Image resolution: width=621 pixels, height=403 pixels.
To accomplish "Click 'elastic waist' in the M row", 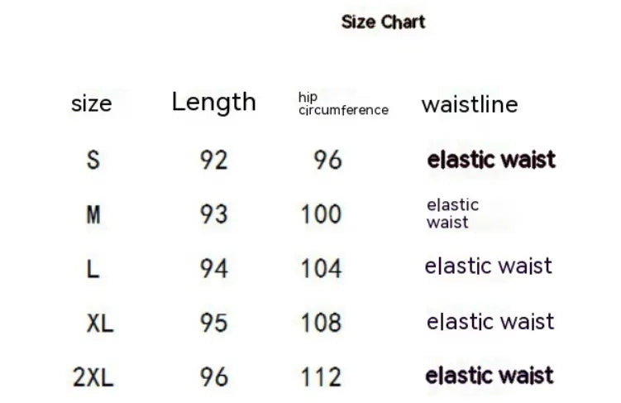I will (x=452, y=213).
